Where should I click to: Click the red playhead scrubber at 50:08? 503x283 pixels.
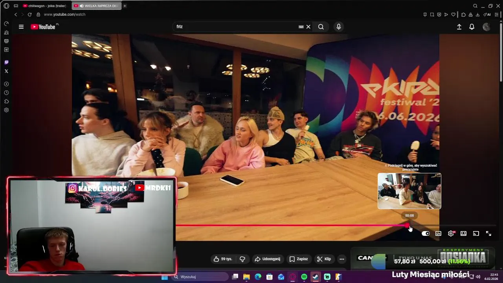tap(407, 226)
